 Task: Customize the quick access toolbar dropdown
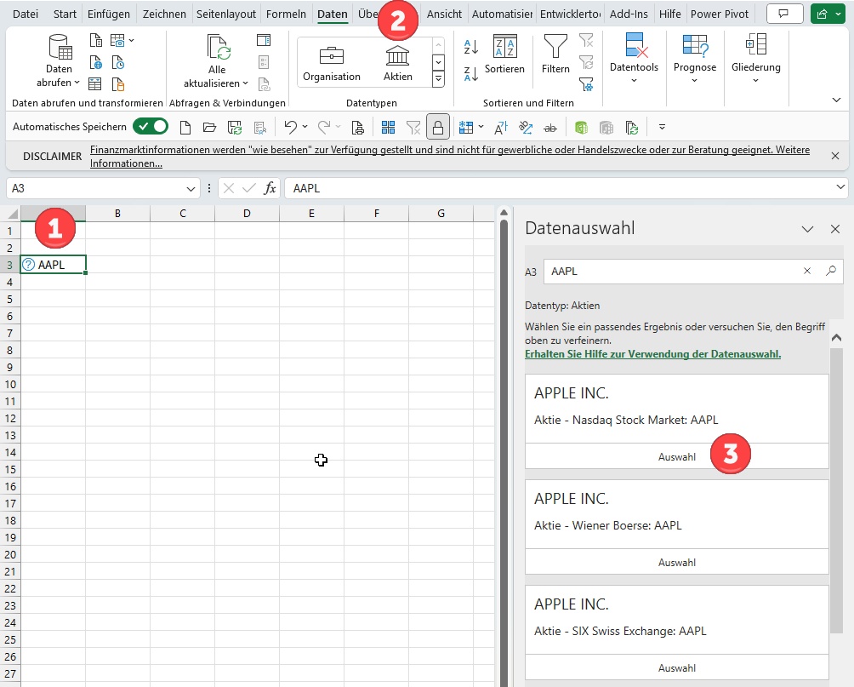[663, 127]
